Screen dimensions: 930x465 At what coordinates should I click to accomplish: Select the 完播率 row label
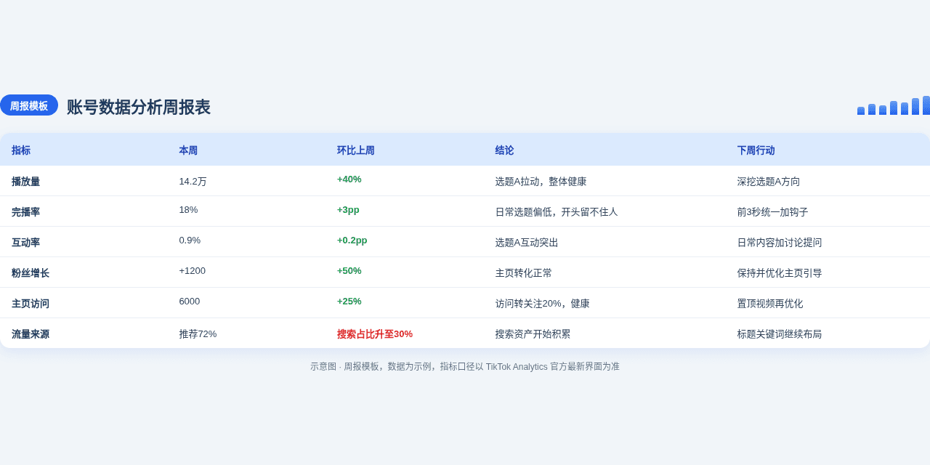click(26, 212)
